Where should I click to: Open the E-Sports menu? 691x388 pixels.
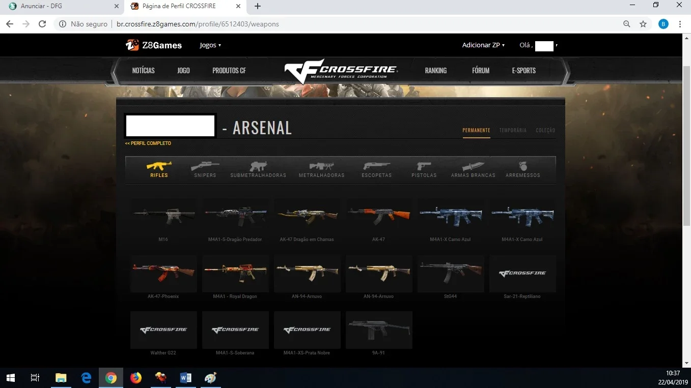524,71
